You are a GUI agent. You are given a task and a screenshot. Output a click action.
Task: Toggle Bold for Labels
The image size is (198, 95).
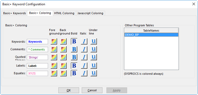point(74,66)
